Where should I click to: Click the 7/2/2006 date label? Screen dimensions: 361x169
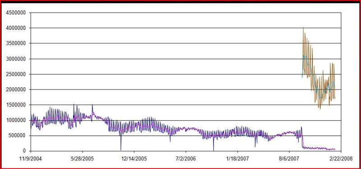click(185, 159)
